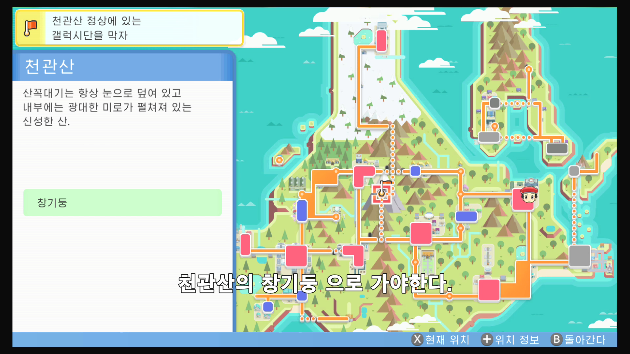Select the pink vertical city marker on the far west coast
630x354 pixels.
(x=245, y=245)
